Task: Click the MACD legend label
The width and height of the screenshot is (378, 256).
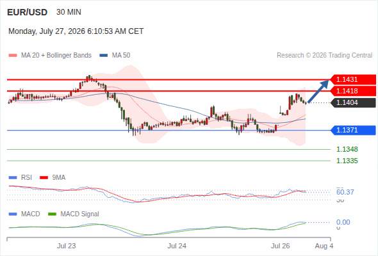Action: point(31,214)
